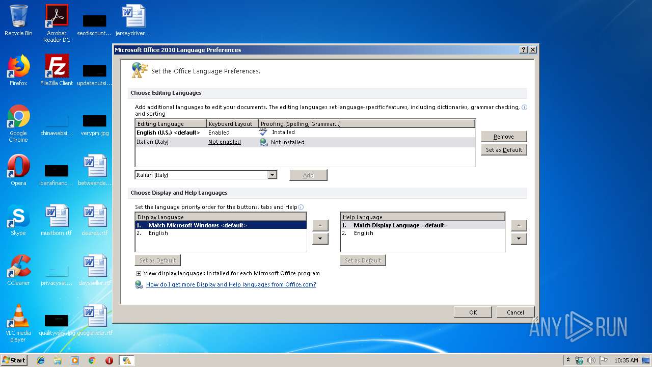Launch Opera desktop shortcut
652x367 pixels.
pyautogui.click(x=18, y=170)
